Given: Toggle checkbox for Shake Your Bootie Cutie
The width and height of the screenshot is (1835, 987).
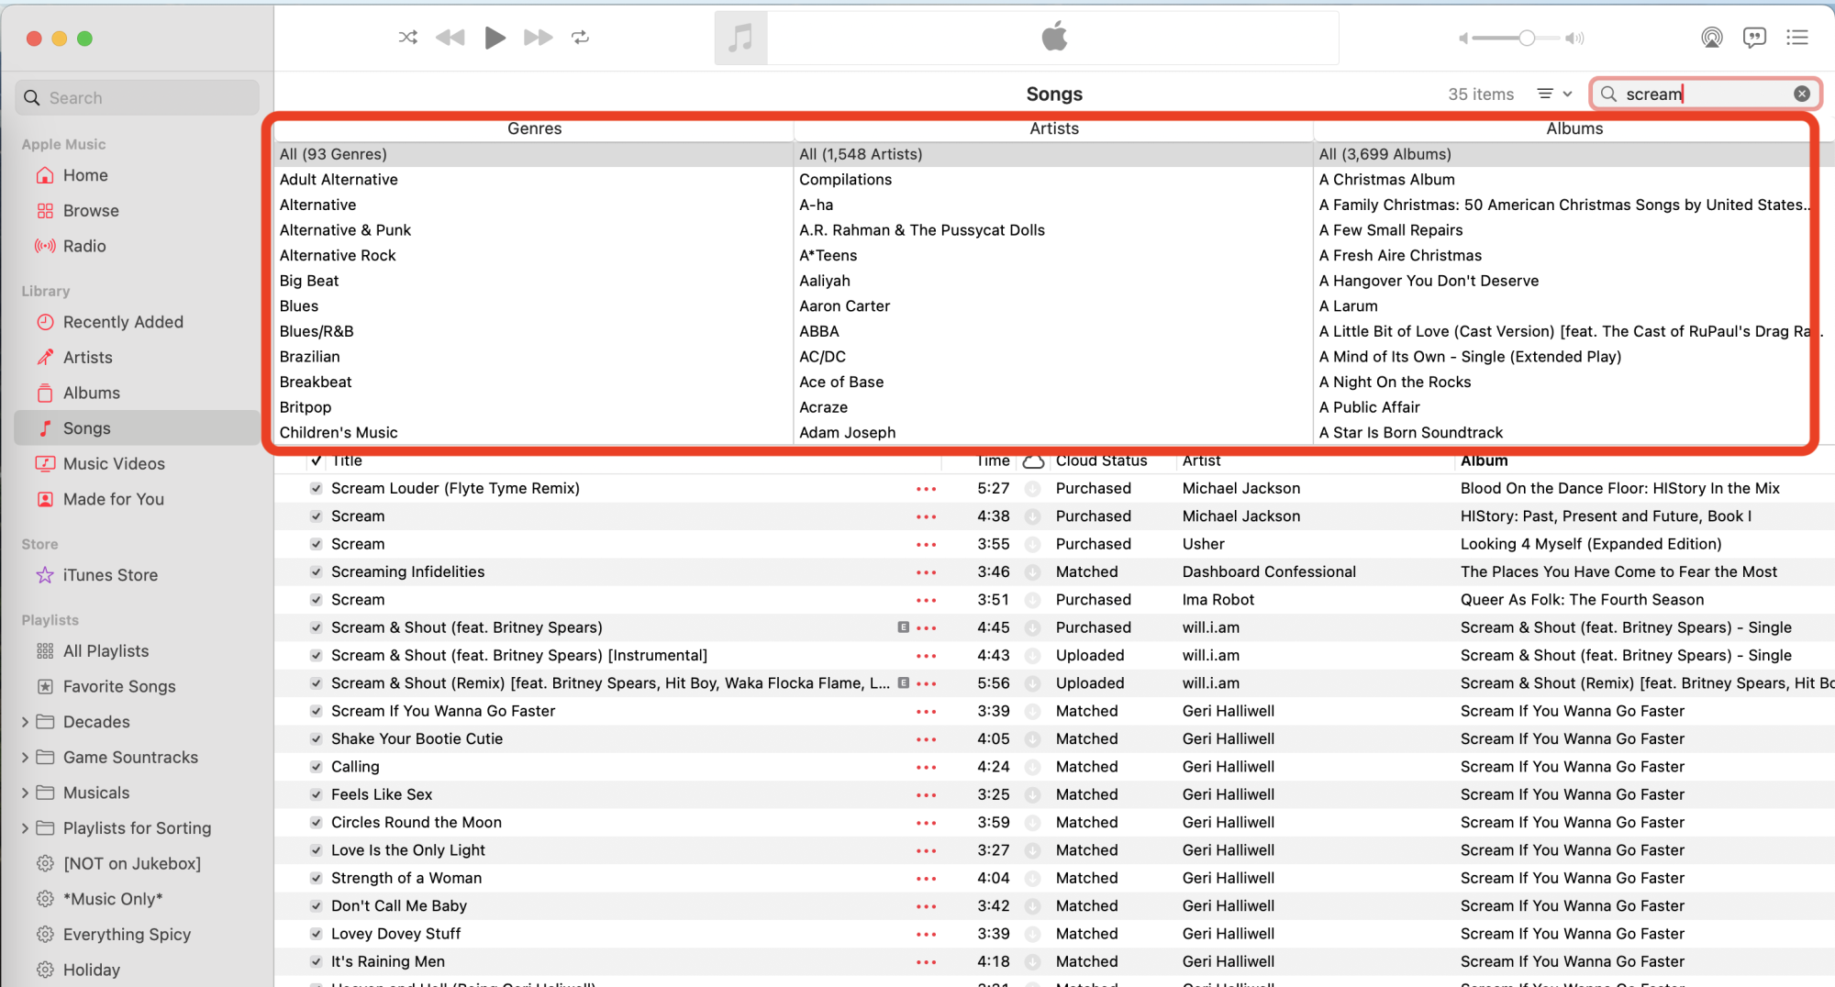Looking at the screenshot, I should coord(316,739).
